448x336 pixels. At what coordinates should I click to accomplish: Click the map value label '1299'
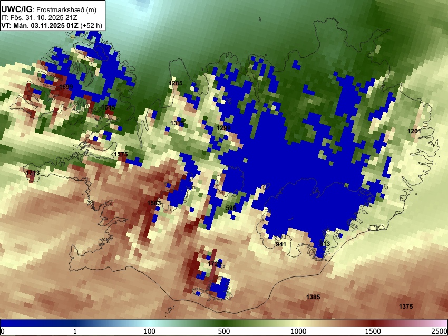coord(223,127)
